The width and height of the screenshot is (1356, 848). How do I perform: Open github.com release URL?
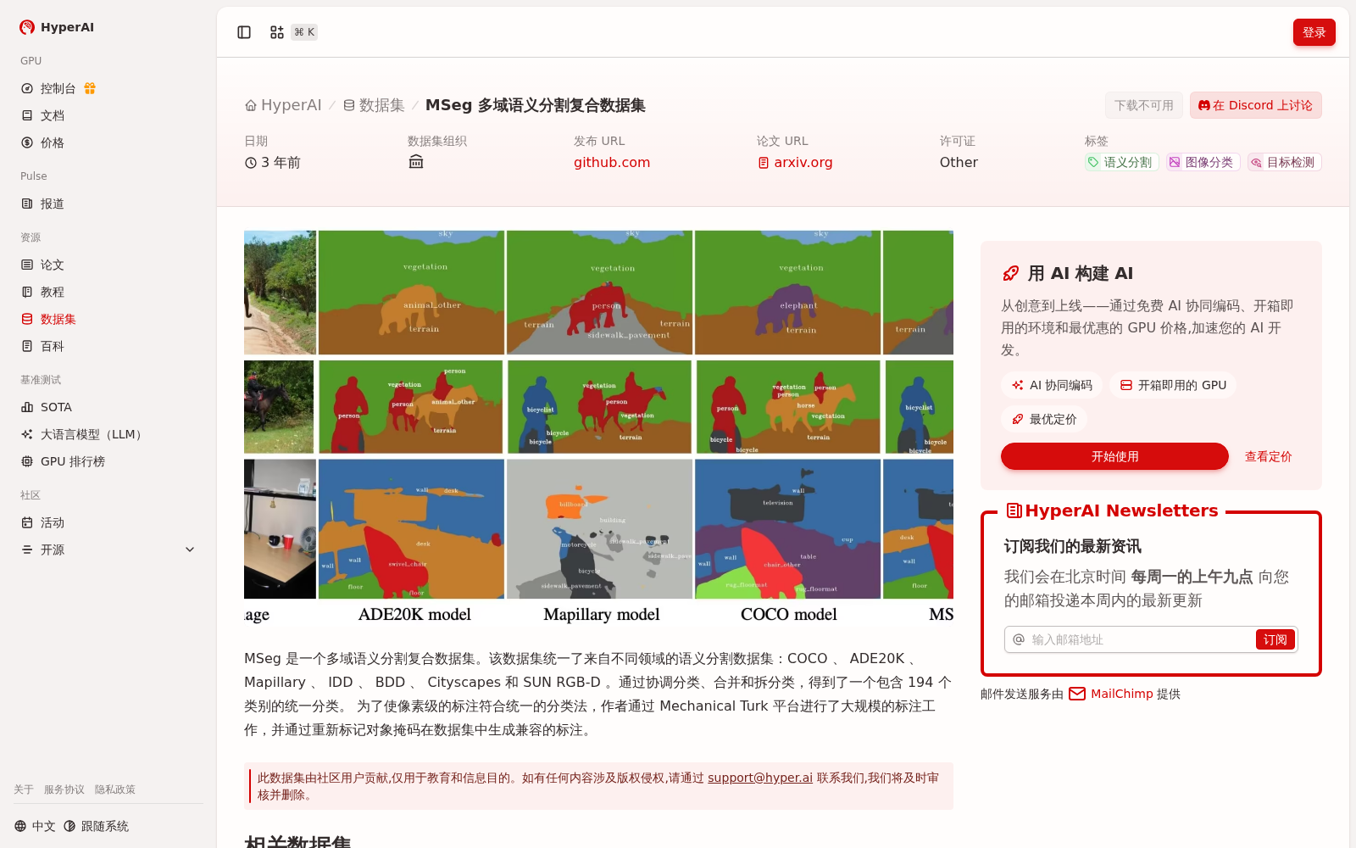pyautogui.click(x=612, y=162)
